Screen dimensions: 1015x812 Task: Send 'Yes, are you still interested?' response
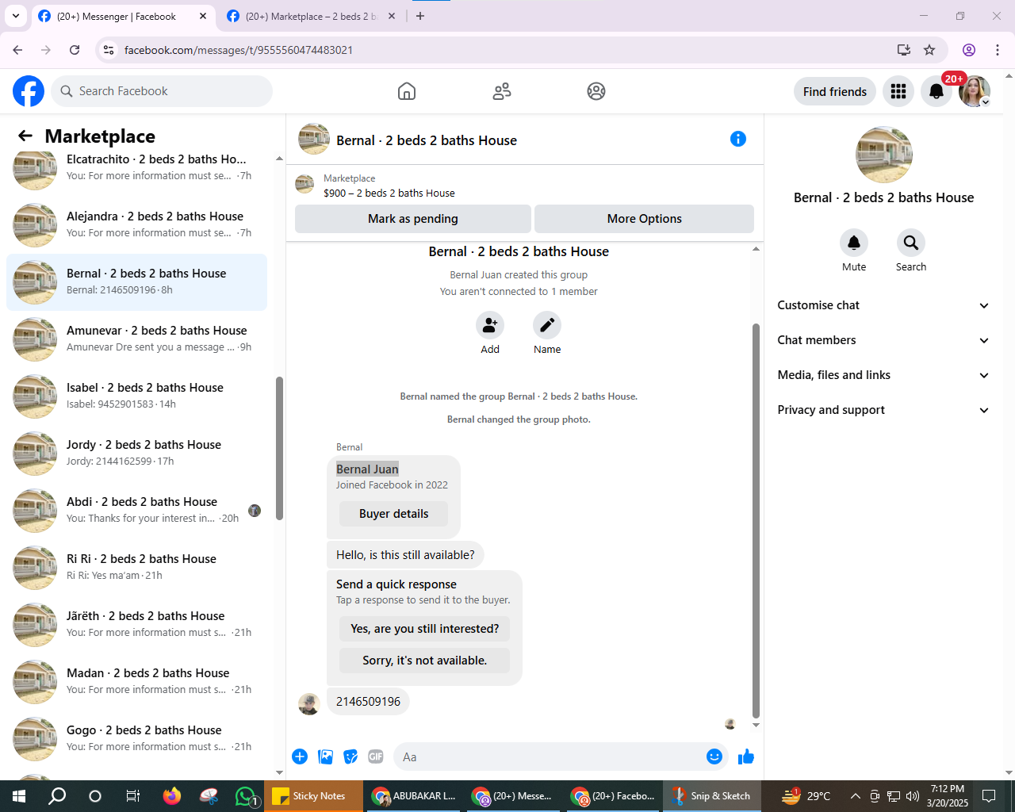(425, 629)
